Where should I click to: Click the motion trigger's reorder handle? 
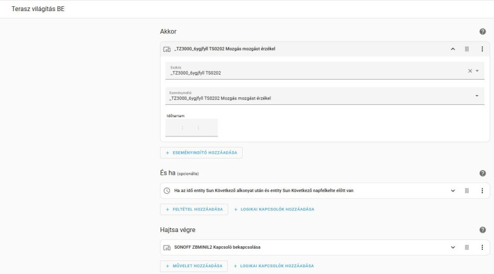click(467, 49)
